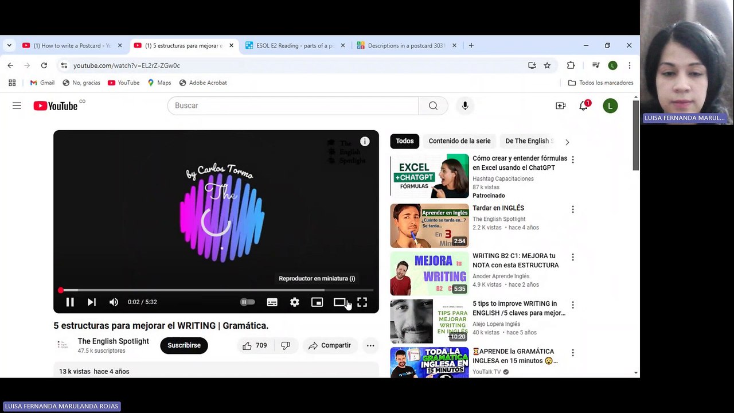Bookmark this page with the star icon
The image size is (734, 413).
pos(547,65)
